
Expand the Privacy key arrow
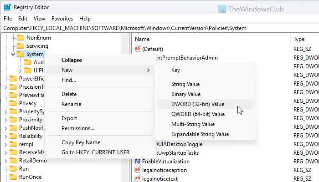(x=5, y=103)
